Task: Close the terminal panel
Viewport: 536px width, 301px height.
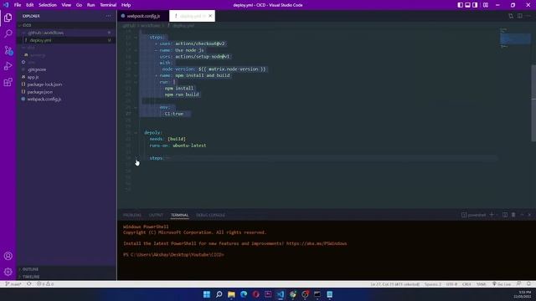Action: [529, 215]
